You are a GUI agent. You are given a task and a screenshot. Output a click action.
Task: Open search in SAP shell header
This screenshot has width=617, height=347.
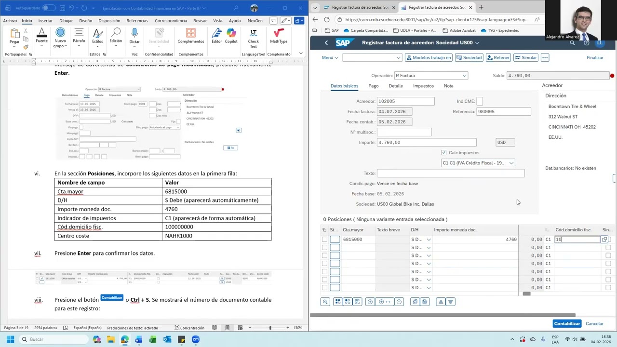coord(572,43)
